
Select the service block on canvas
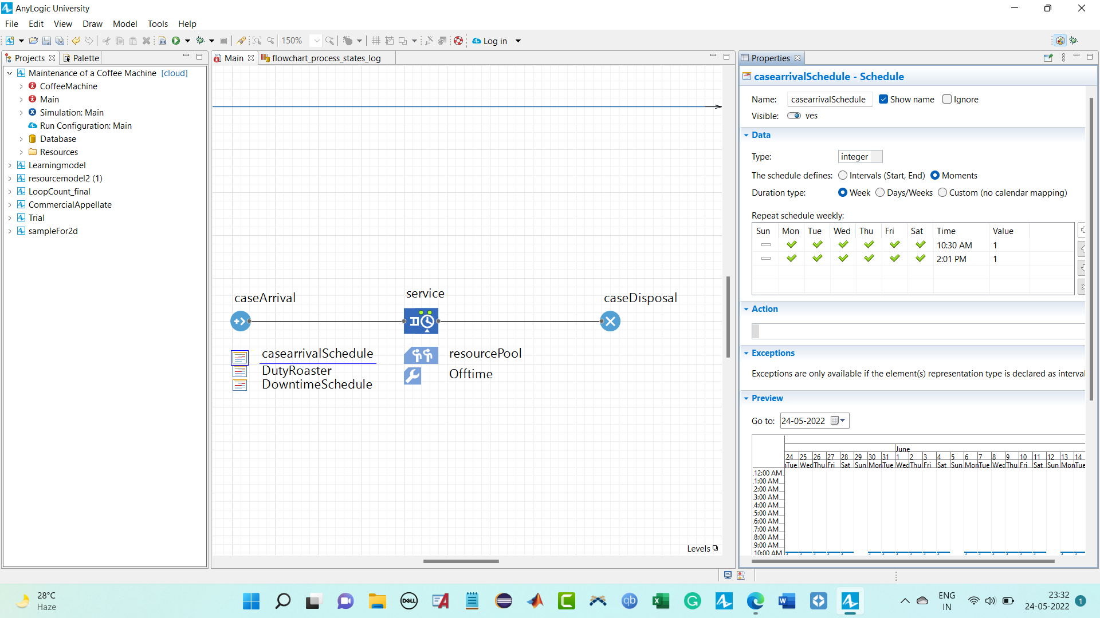[x=421, y=321]
